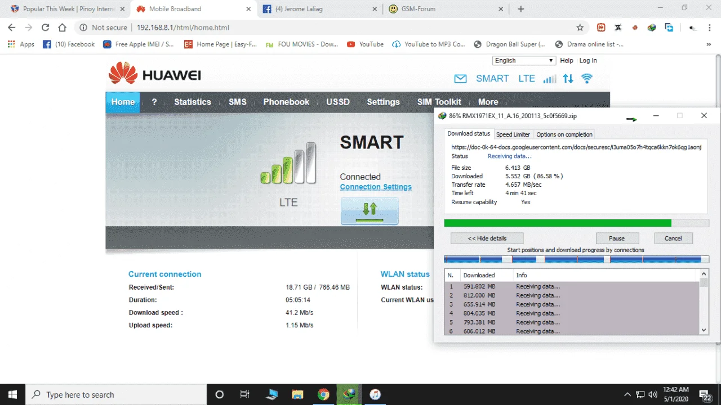Click the blue window-arrow extension icon
This screenshot has height=405, width=721.
[x=669, y=28]
